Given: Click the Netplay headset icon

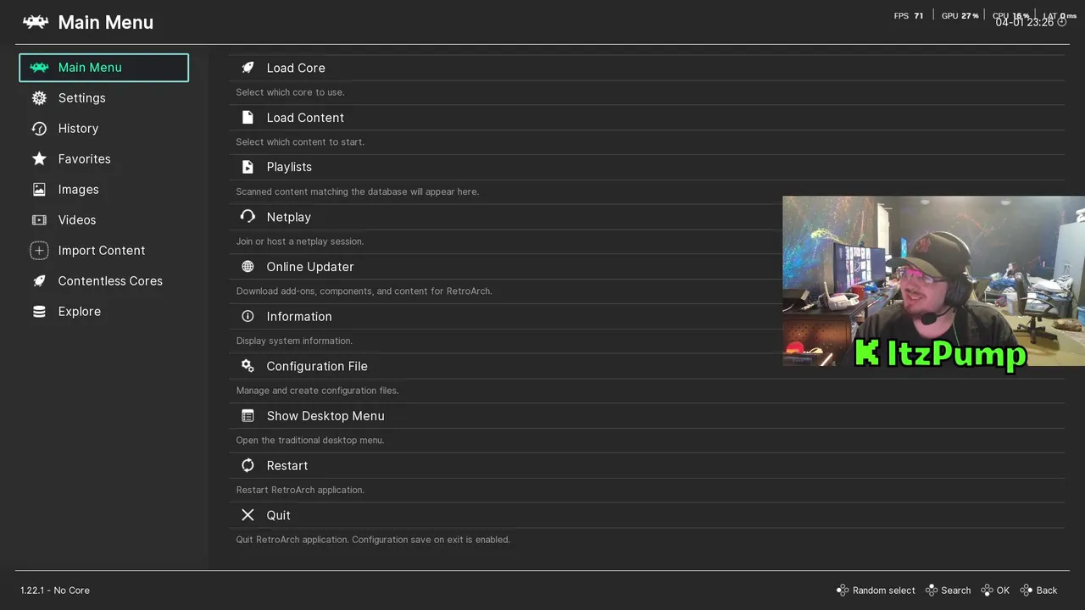Looking at the screenshot, I should 248,217.
